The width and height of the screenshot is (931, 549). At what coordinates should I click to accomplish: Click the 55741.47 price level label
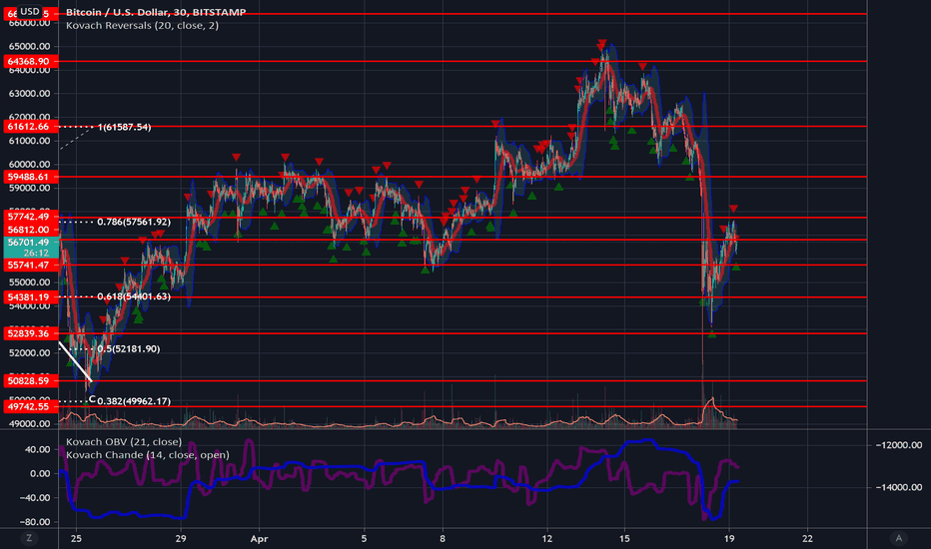31,266
